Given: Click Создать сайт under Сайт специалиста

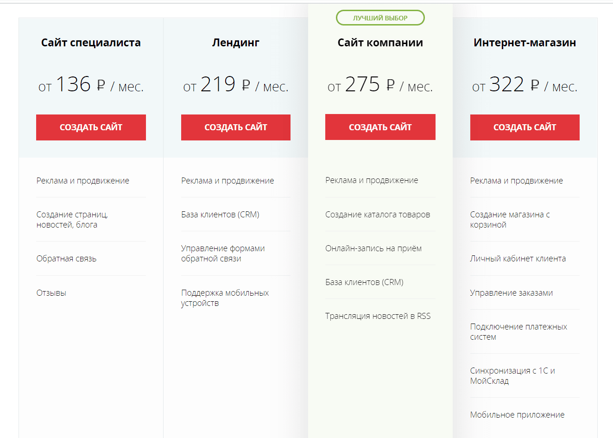Looking at the screenshot, I should (x=91, y=127).
